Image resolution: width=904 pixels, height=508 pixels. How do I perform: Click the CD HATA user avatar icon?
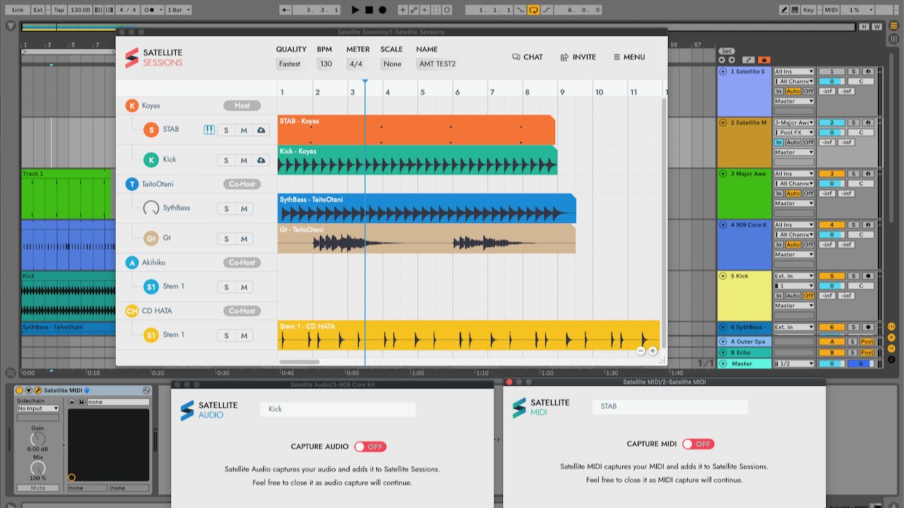click(131, 311)
